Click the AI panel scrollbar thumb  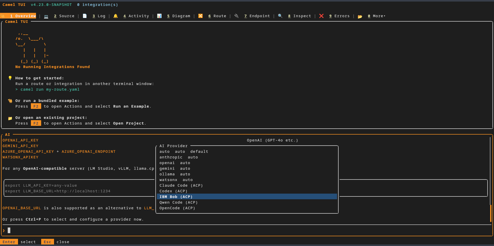tap(491, 213)
